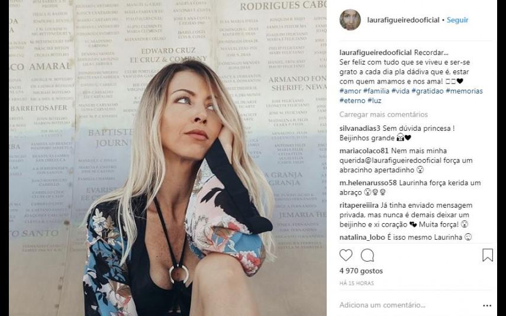Open the #vida hashtag

[x=400, y=91]
